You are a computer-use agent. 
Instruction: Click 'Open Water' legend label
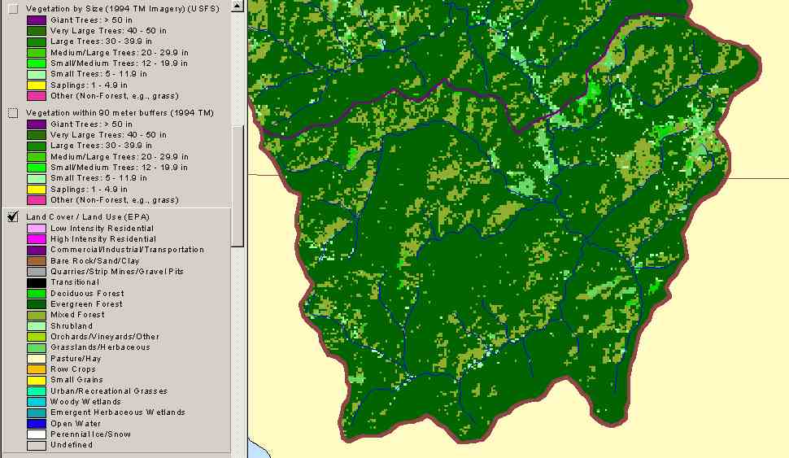(76, 424)
